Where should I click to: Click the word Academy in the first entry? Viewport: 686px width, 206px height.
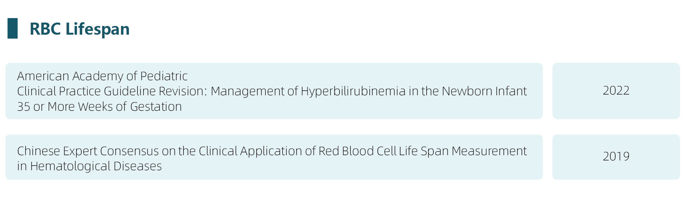(98, 76)
